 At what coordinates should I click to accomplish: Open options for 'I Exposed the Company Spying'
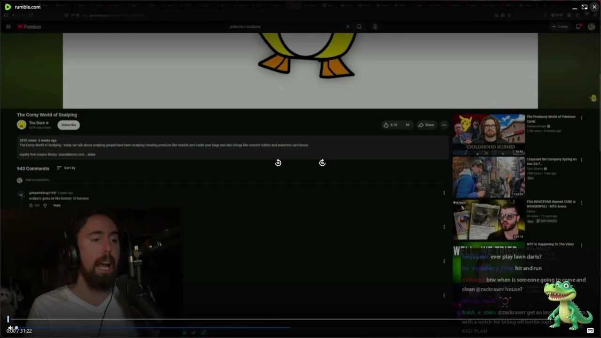(582, 160)
